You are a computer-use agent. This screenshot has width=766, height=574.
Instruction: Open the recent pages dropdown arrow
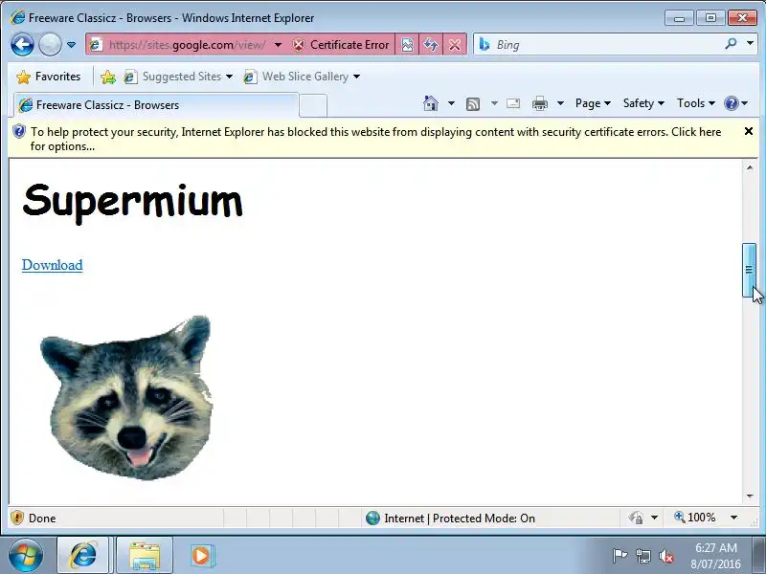coord(71,45)
